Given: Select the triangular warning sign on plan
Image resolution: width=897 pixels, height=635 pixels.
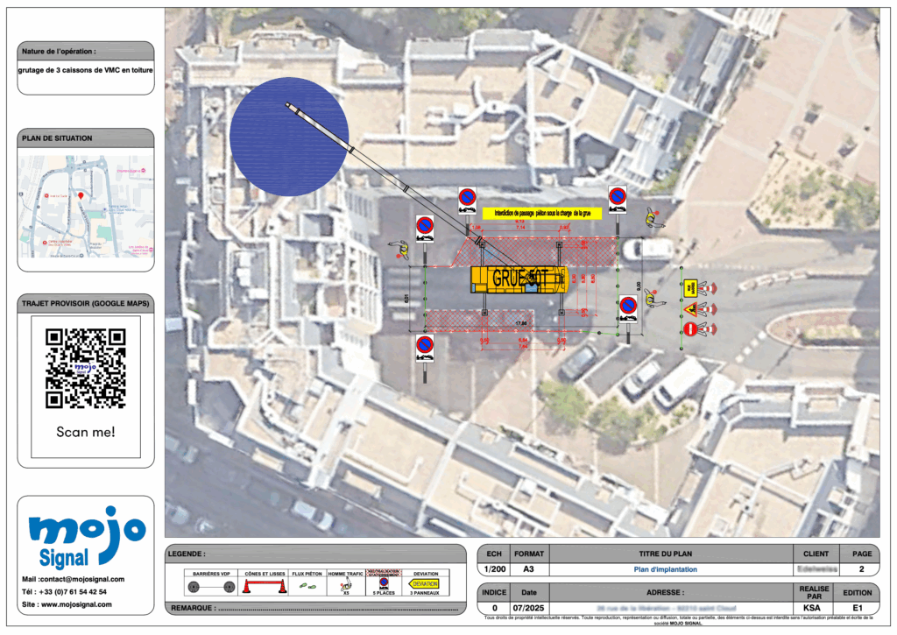Looking at the screenshot, I should point(690,309).
